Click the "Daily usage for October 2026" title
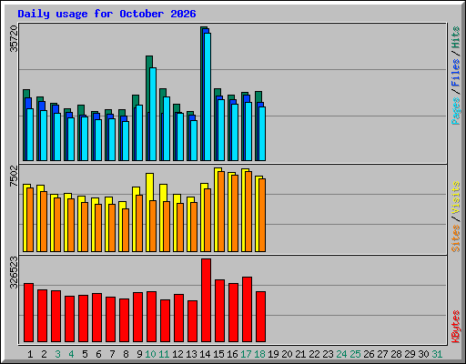466x364 pixels. 106,14
